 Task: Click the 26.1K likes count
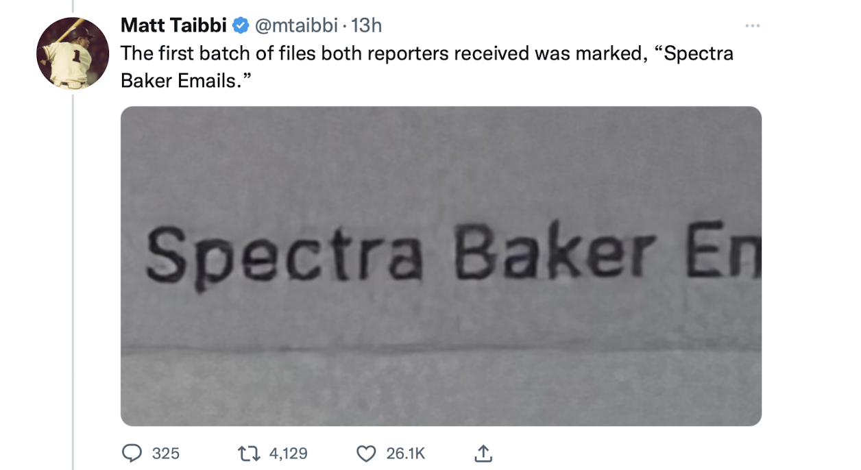(x=406, y=453)
